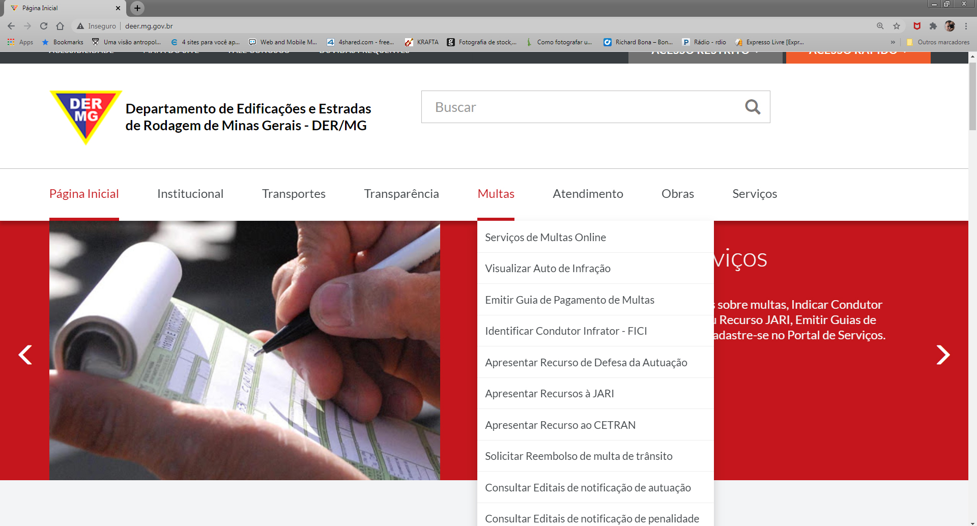Open the Chrome extensions puzzle icon
The image size is (977, 526).
(933, 26)
